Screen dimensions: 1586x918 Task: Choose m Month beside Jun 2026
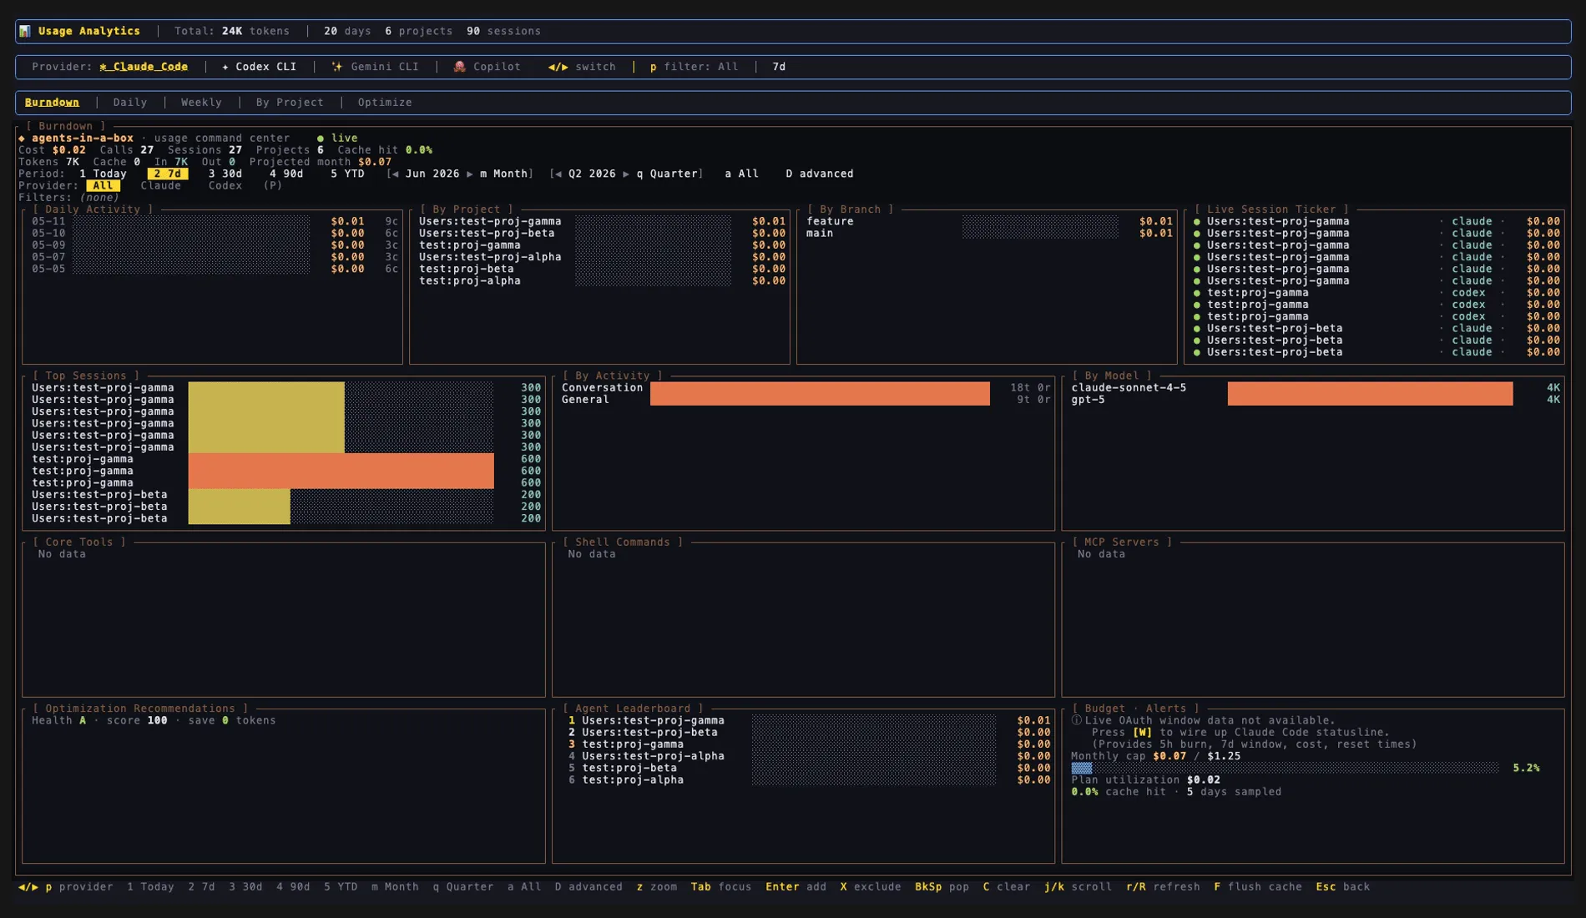click(x=503, y=174)
